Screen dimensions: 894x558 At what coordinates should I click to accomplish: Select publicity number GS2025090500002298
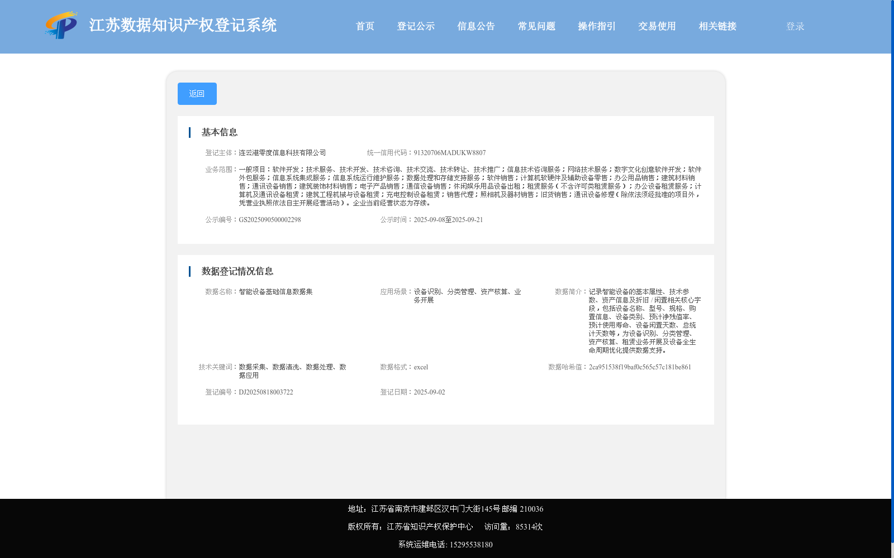coord(270,220)
